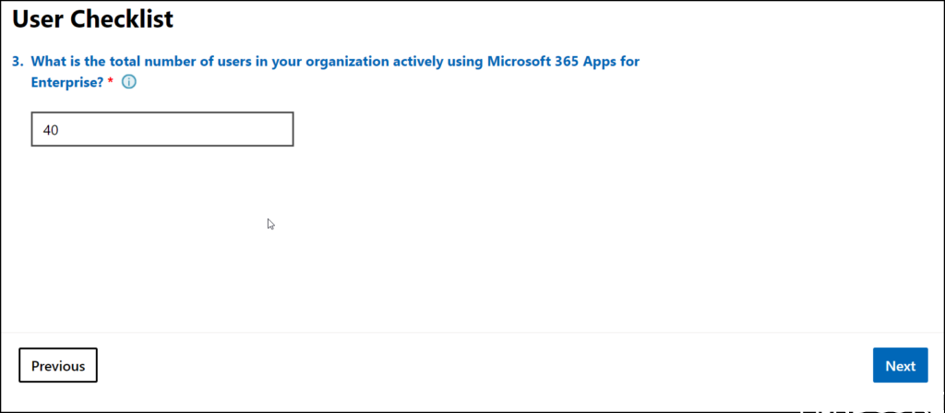
Task: Click the info icon beside the question
Action: click(129, 82)
